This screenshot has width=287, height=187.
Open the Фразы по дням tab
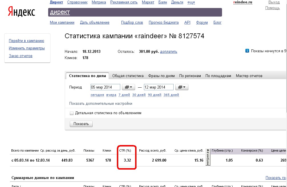pyautogui.click(x=161, y=76)
